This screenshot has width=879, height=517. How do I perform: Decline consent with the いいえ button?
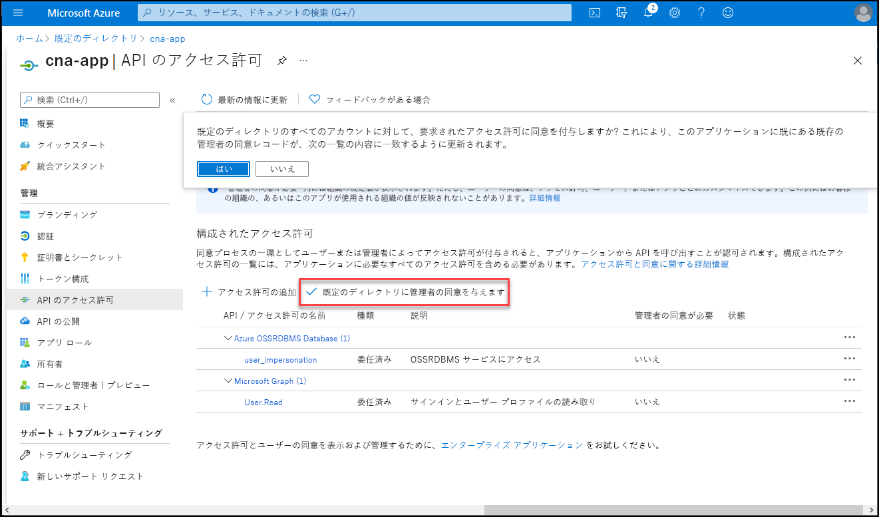tap(282, 169)
